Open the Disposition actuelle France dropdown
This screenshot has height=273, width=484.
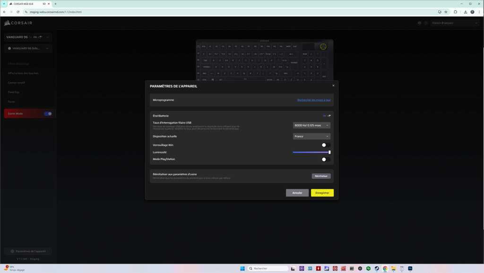(x=311, y=136)
